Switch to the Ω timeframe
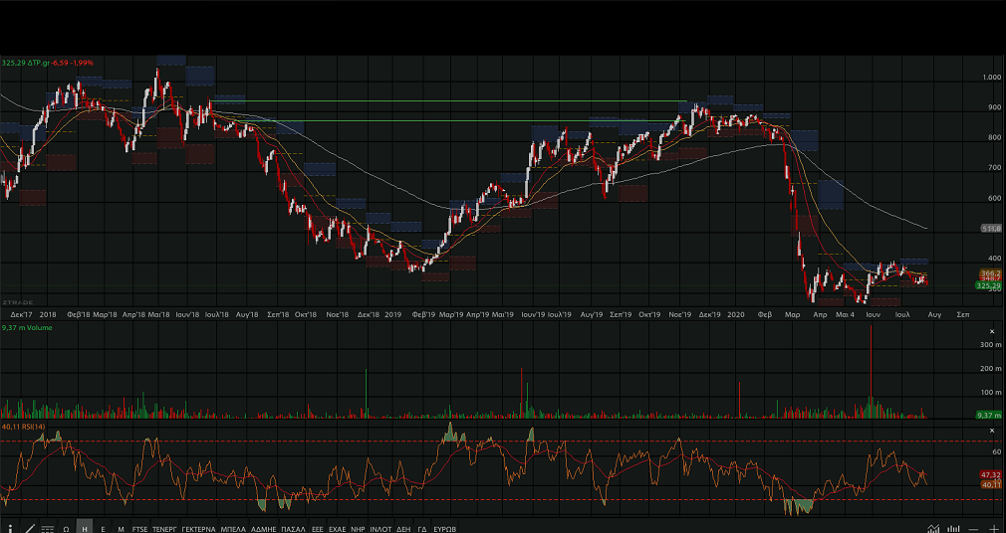The width and height of the screenshot is (1006, 533). (x=66, y=529)
